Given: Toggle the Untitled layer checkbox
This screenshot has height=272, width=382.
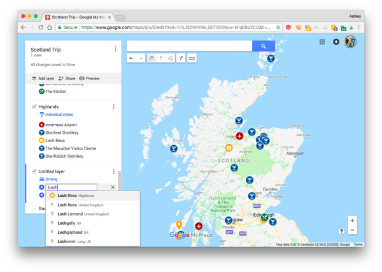Looking at the screenshot, I should pos(34,171).
